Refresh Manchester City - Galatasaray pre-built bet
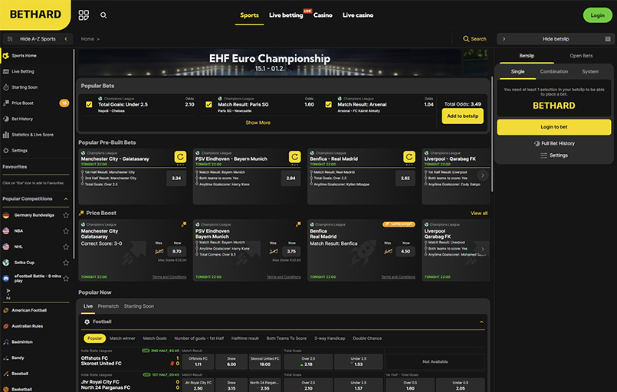 (180, 157)
